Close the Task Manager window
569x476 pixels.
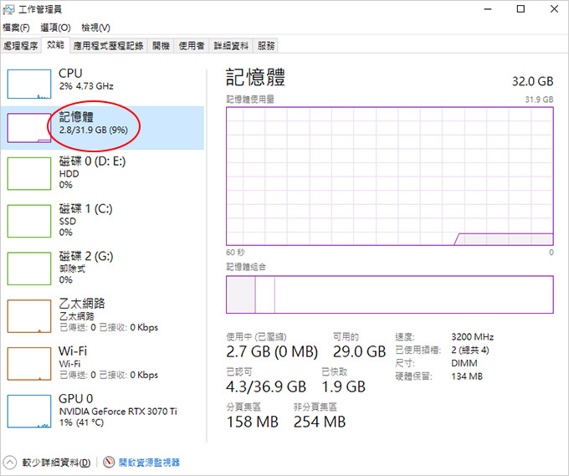(x=554, y=9)
